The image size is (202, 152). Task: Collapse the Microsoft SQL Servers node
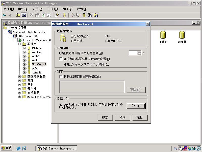(5, 32)
